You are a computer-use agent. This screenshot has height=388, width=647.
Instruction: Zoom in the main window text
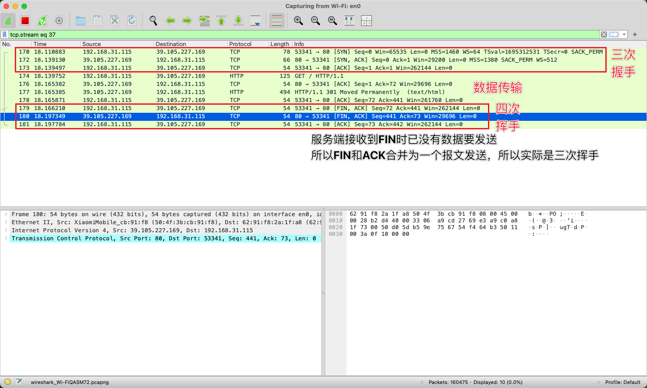pyautogui.click(x=298, y=21)
